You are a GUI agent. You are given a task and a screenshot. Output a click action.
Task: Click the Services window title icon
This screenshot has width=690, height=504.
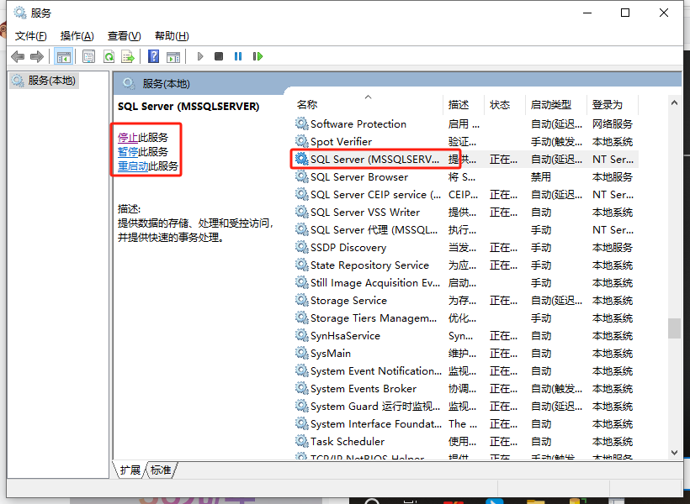click(x=20, y=13)
